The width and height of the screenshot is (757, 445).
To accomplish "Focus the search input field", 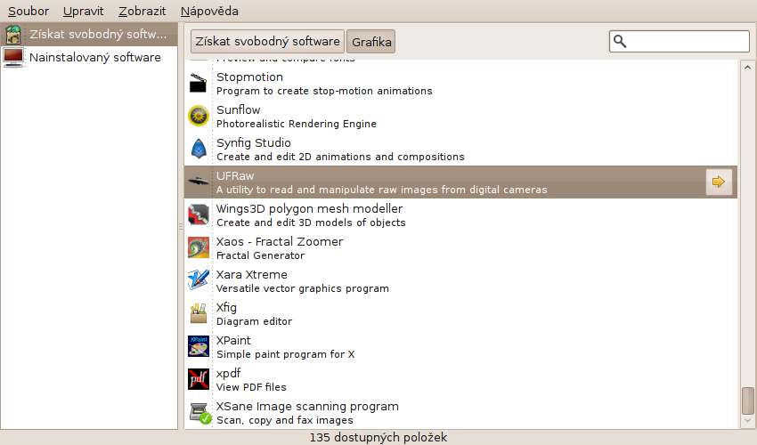I will 680,42.
